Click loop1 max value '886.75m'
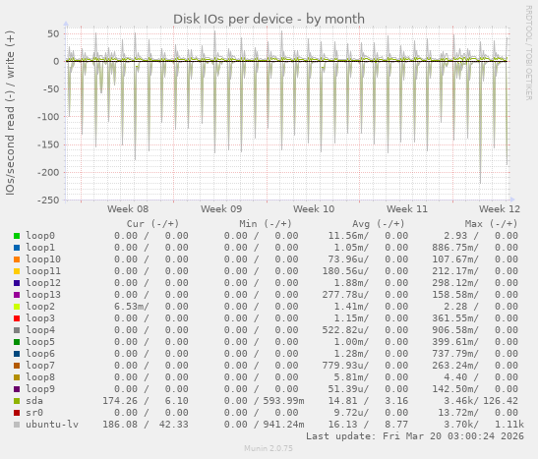538x459 pixels. click(452, 248)
